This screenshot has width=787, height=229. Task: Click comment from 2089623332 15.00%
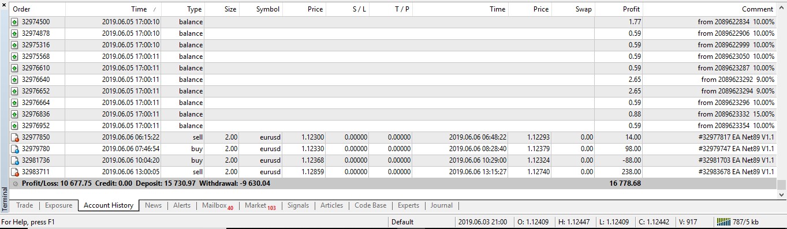[736, 114]
